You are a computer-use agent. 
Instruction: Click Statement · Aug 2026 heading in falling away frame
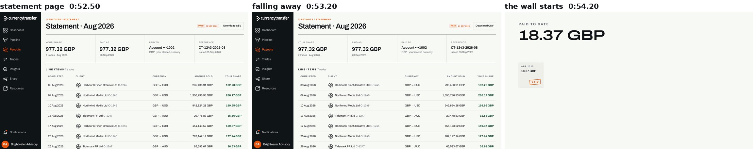coord(332,26)
